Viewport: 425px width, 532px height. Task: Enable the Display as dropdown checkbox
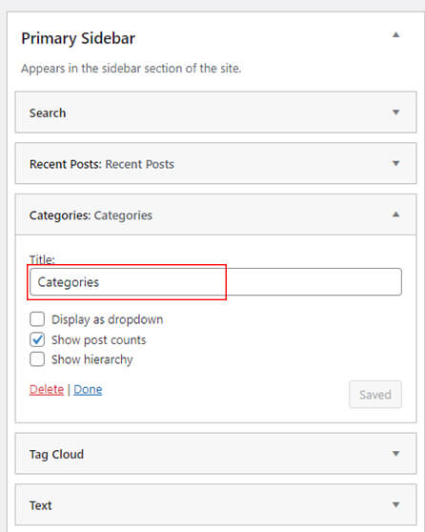pyautogui.click(x=37, y=319)
